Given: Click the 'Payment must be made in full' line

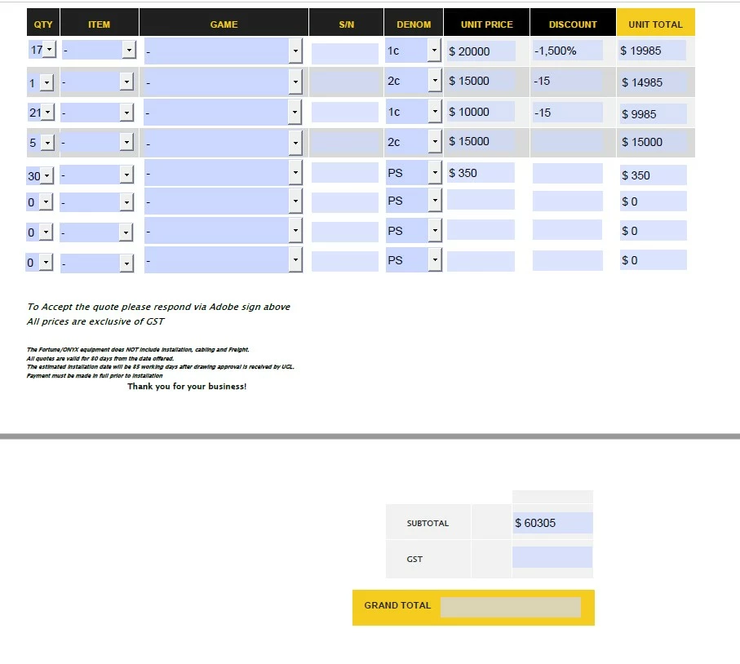Looking at the screenshot, I should click(x=95, y=376).
